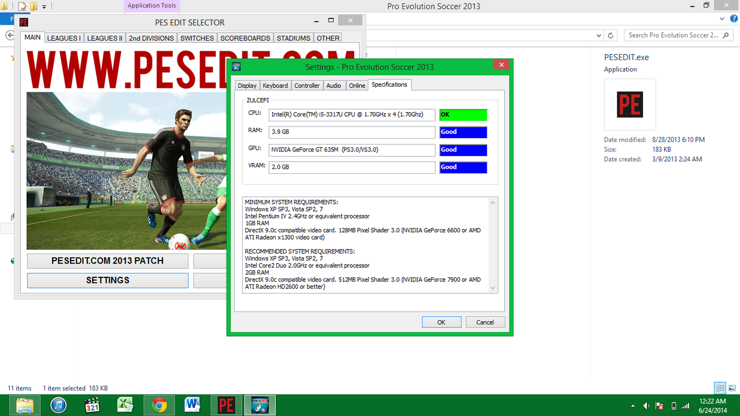Open Media Player Classic taskbar icon

(92, 405)
